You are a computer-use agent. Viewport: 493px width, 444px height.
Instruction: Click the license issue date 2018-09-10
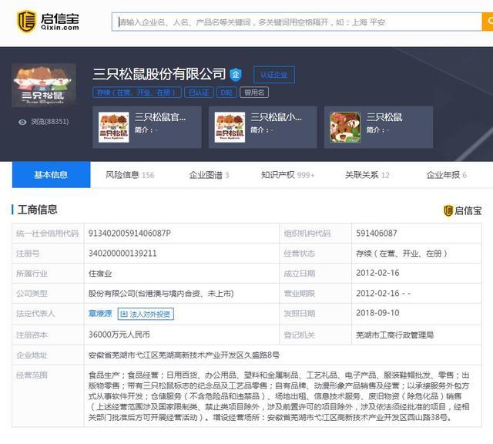(x=377, y=313)
